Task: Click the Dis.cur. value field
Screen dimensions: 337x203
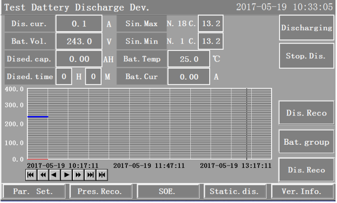Action: pyautogui.click(x=79, y=23)
